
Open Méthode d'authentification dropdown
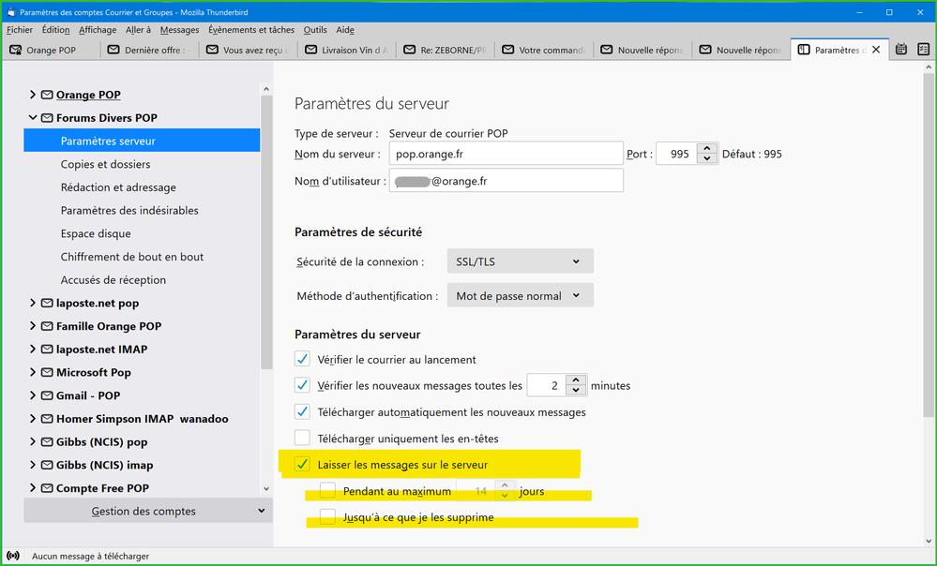click(520, 295)
